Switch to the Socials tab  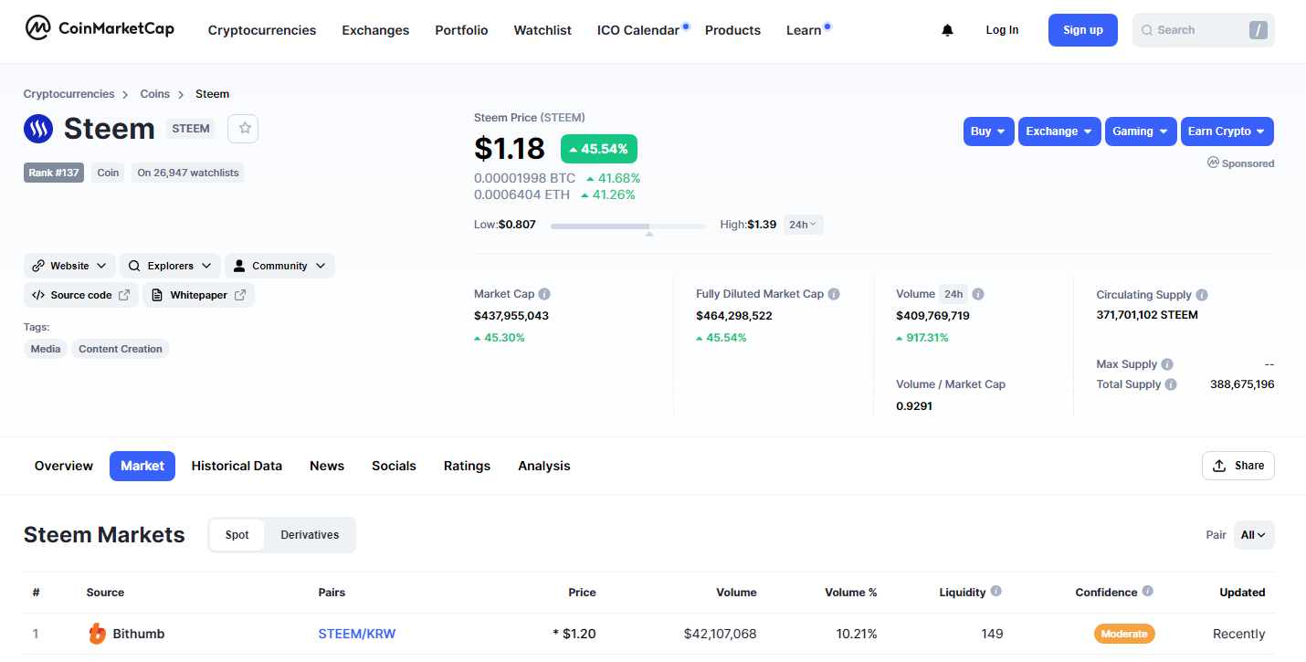pos(394,466)
